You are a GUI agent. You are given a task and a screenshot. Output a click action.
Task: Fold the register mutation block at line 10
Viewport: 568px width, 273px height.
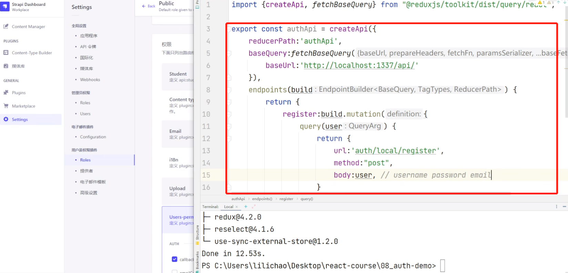pyautogui.click(x=229, y=114)
